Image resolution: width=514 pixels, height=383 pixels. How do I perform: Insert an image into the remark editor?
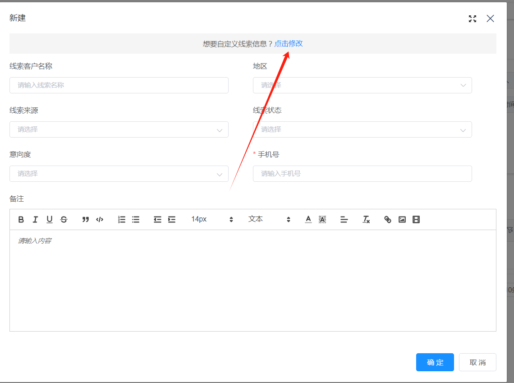point(402,220)
